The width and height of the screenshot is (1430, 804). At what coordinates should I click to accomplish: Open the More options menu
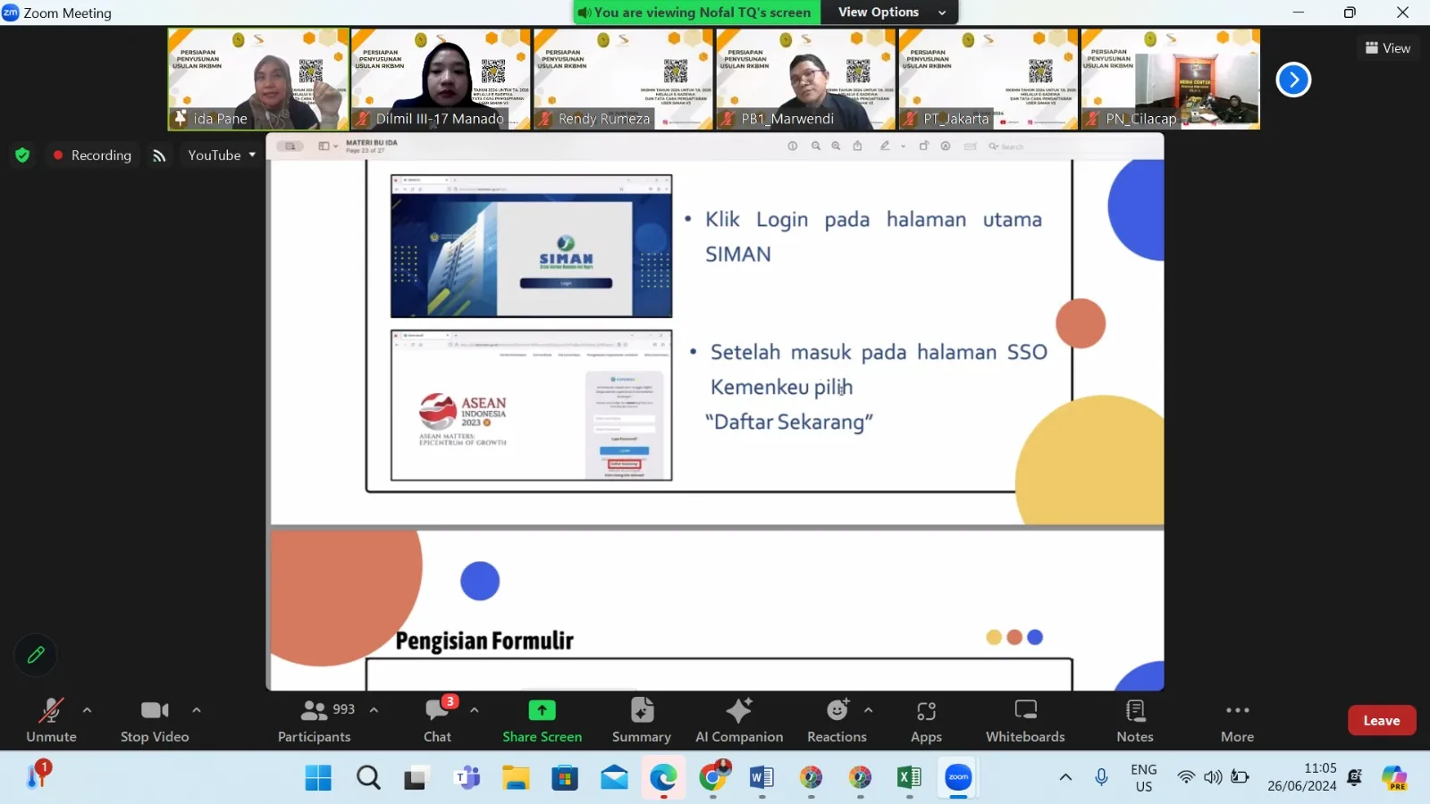pyautogui.click(x=1238, y=720)
